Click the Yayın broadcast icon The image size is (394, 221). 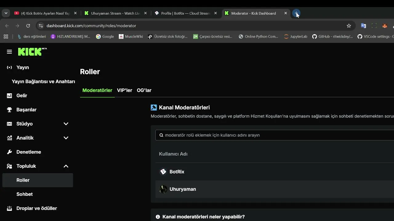click(10, 68)
